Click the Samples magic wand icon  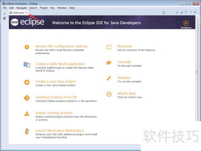click(109, 78)
